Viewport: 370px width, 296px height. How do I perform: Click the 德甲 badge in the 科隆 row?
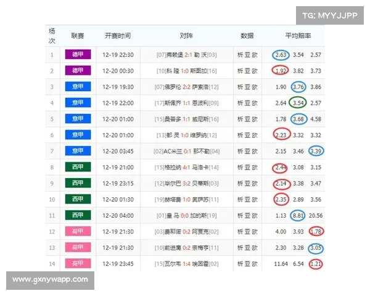(x=78, y=70)
